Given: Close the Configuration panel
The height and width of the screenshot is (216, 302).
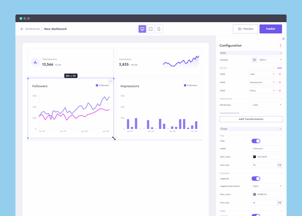Looking at the screenshot, I should (284, 39).
